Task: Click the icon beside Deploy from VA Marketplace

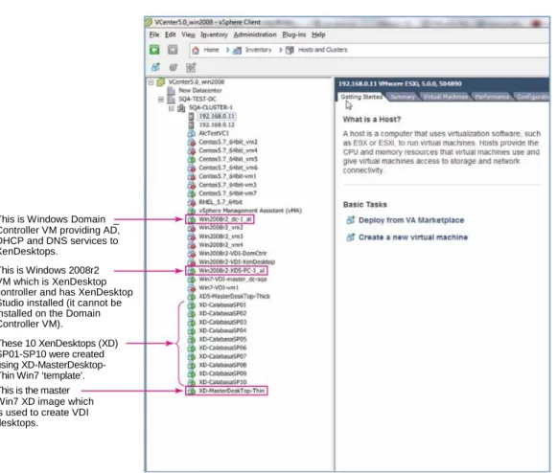Action: click(351, 220)
